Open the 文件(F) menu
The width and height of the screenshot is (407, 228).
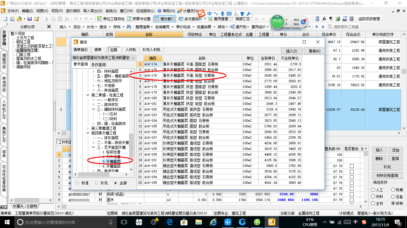(13, 11)
